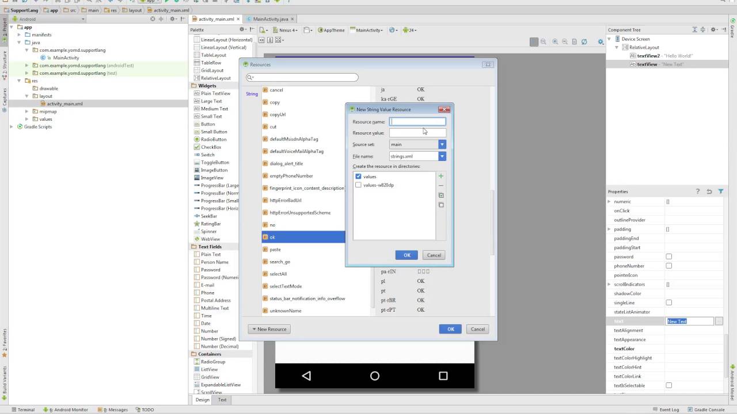737x414 pixels.
Task: Click the zoom out magnifier icon
Action: click(565, 41)
